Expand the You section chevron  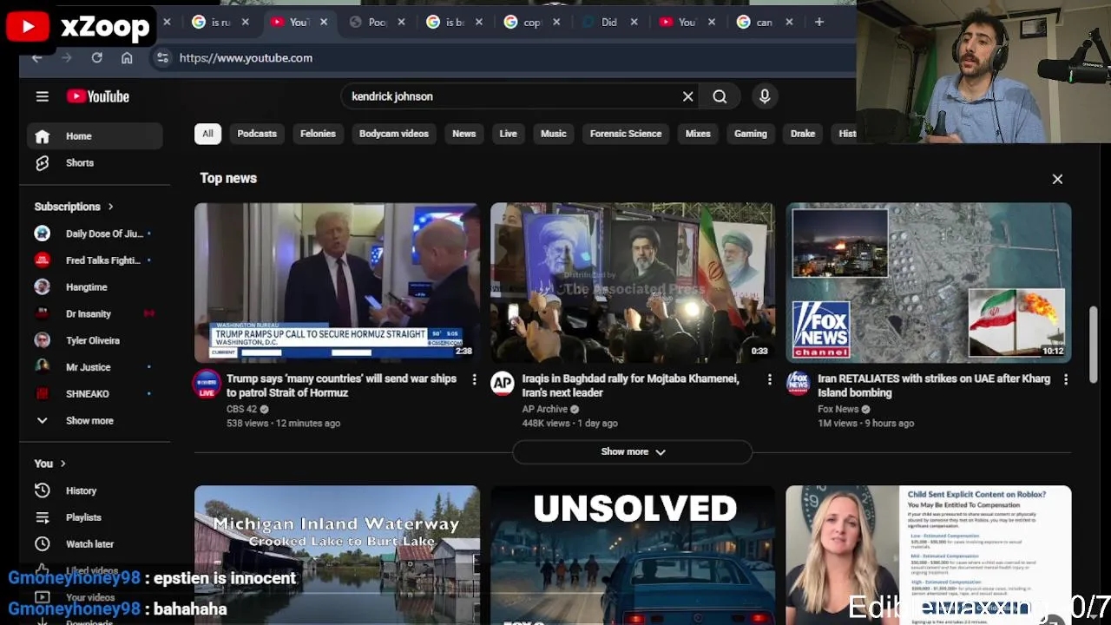tap(62, 464)
